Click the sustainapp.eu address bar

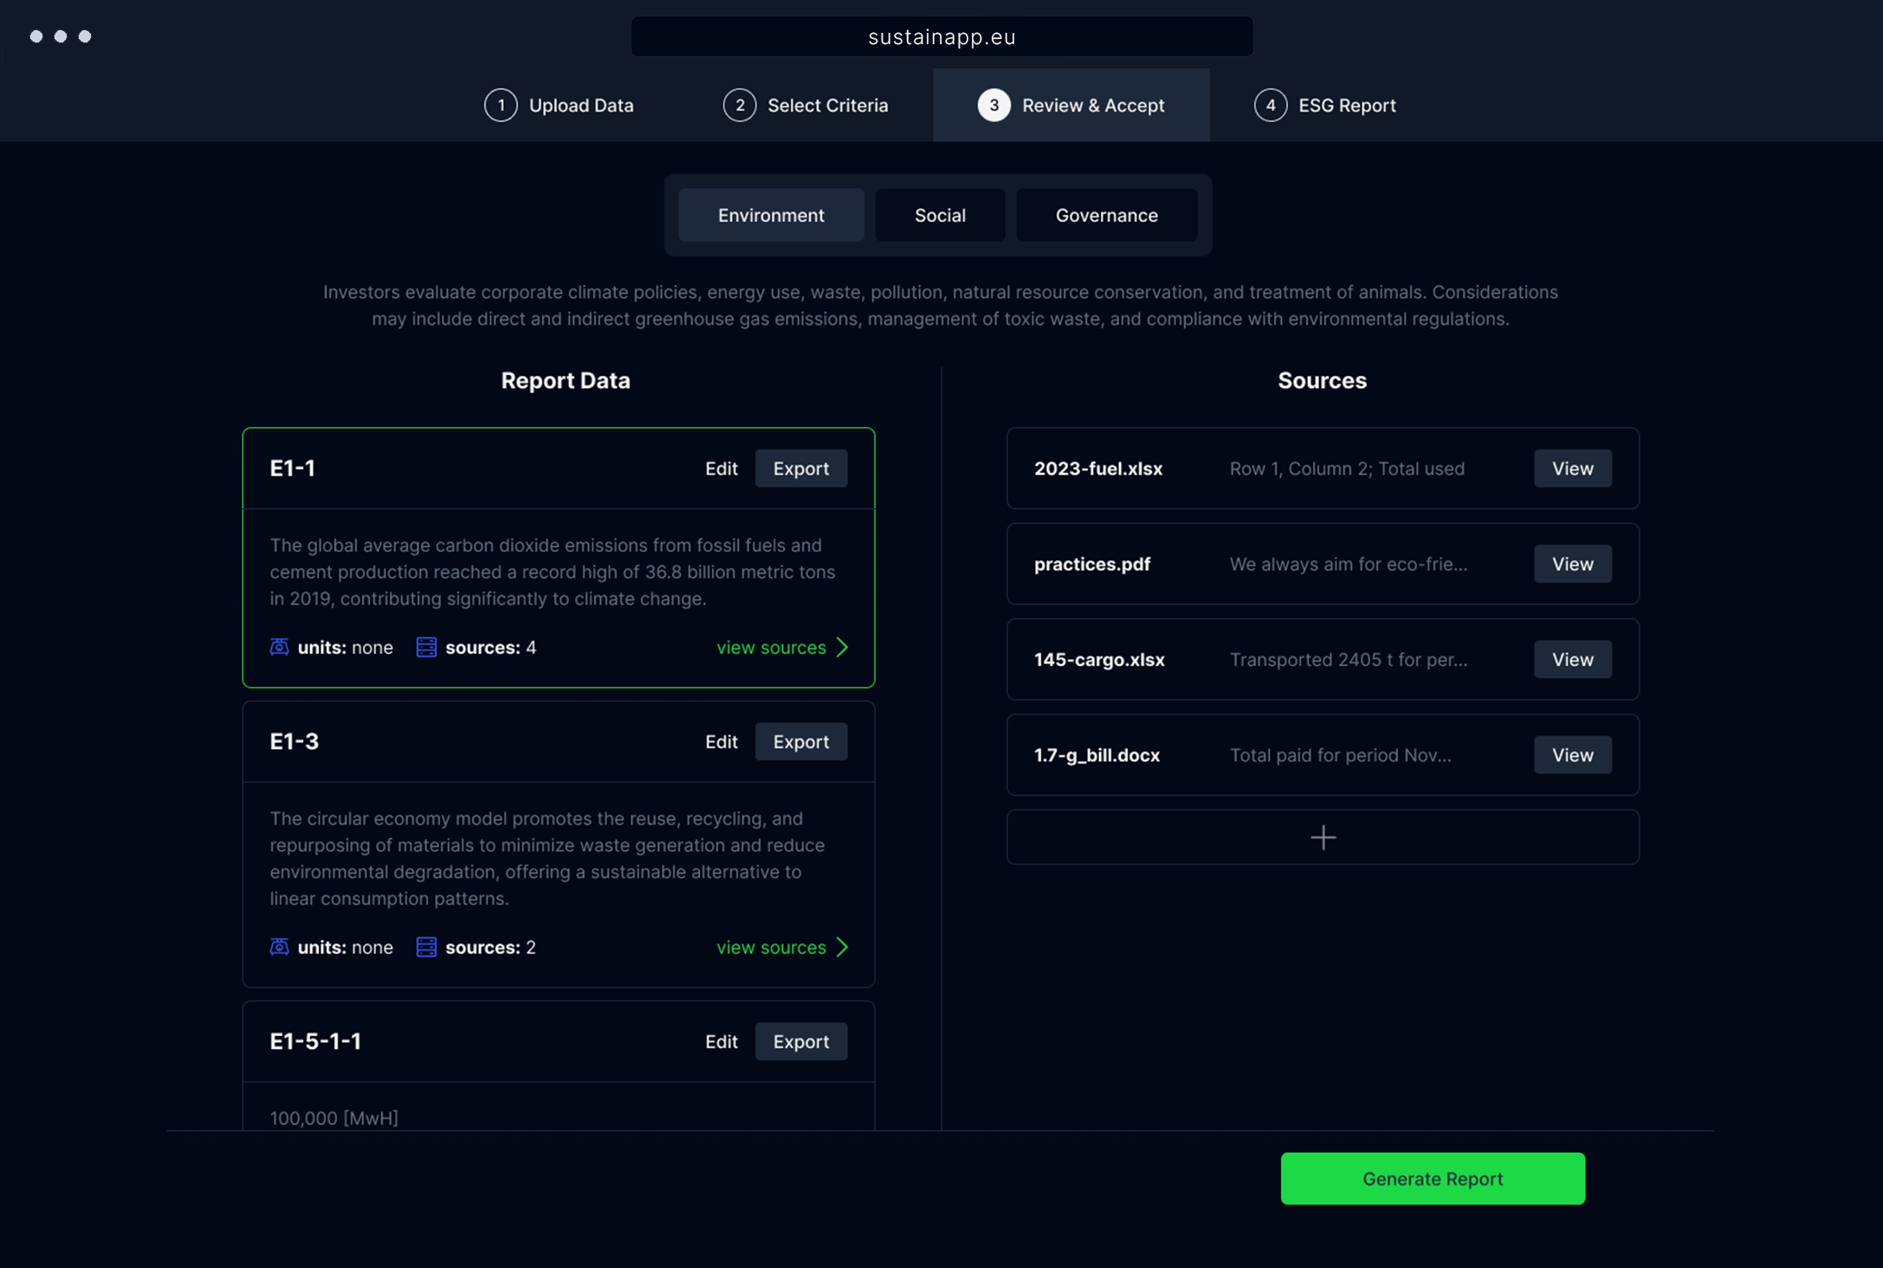(x=941, y=37)
